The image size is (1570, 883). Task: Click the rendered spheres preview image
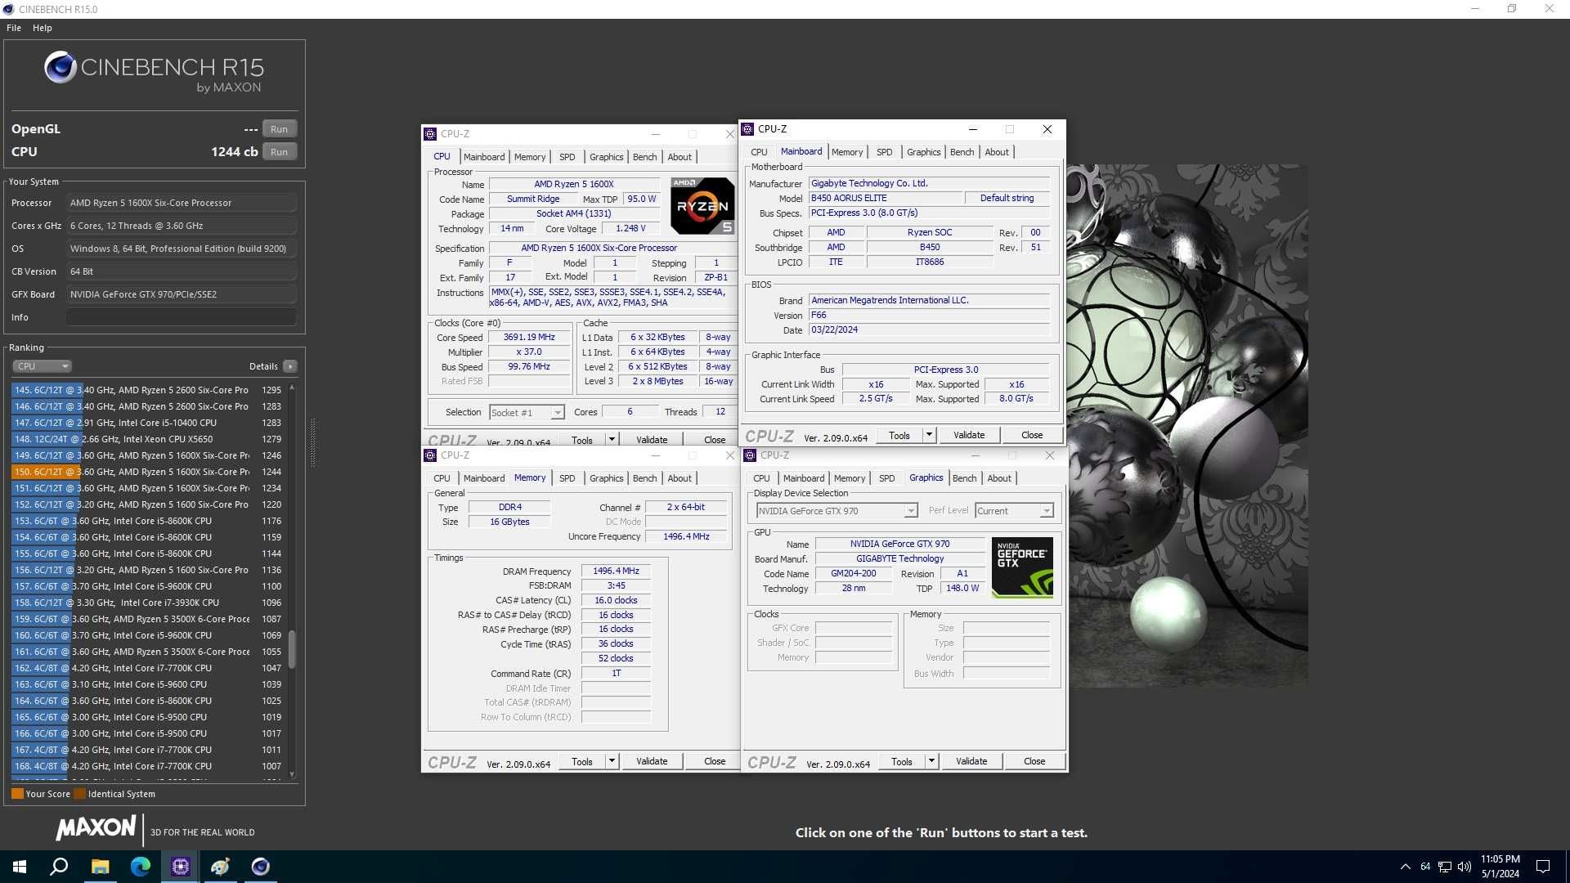pyautogui.click(x=1187, y=425)
